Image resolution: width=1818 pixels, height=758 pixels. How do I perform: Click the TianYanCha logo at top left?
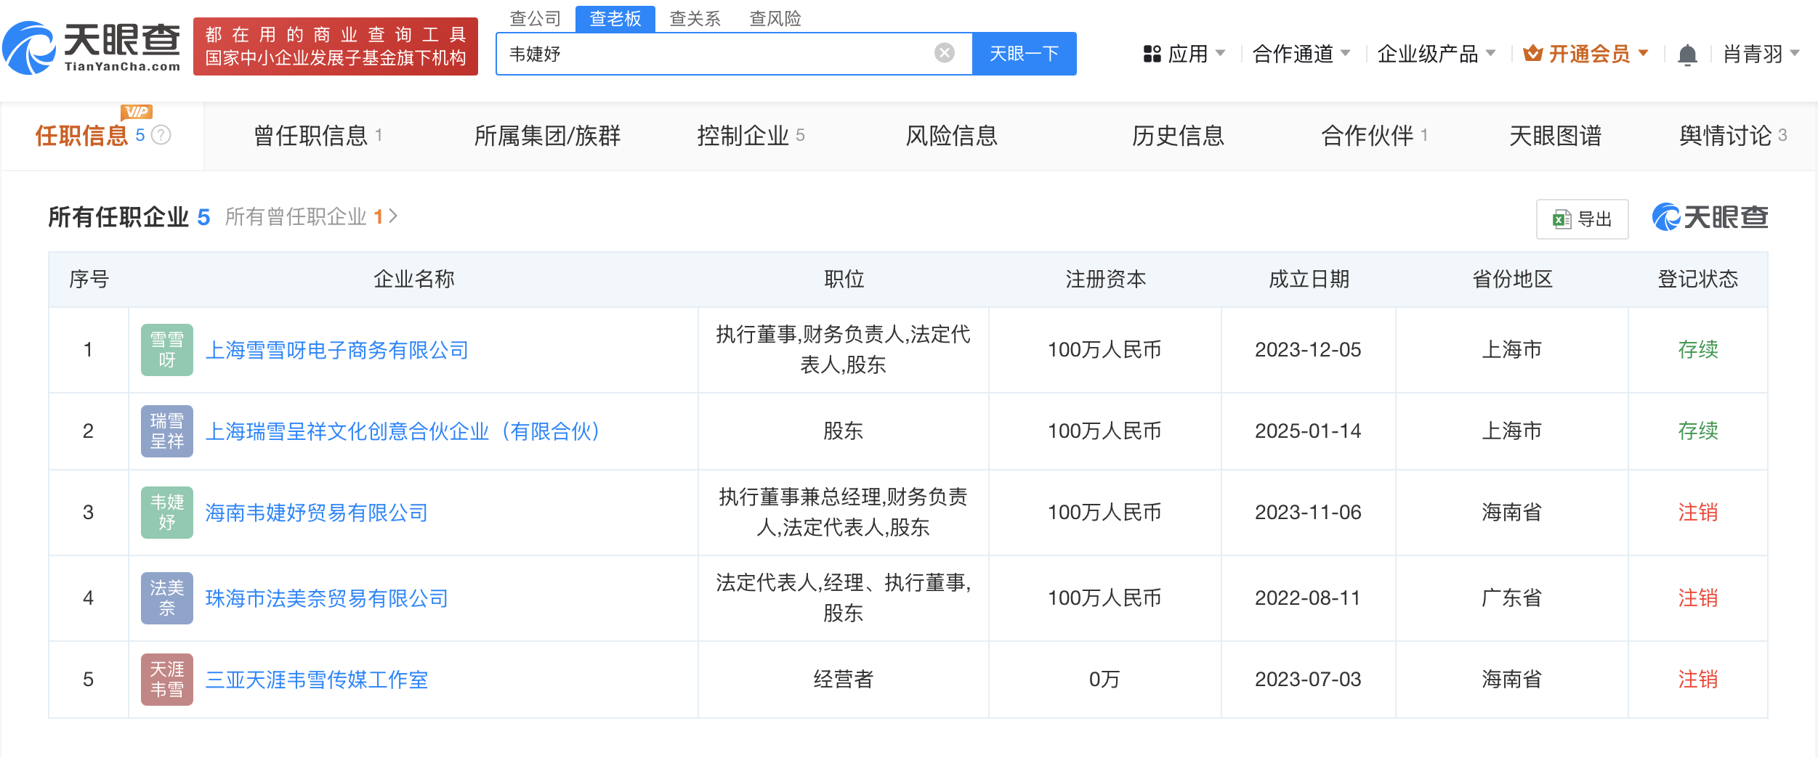point(92,48)
